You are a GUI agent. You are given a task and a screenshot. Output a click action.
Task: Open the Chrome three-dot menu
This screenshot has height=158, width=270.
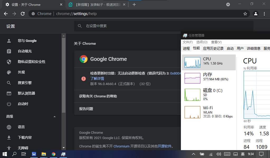coord(264,14)
